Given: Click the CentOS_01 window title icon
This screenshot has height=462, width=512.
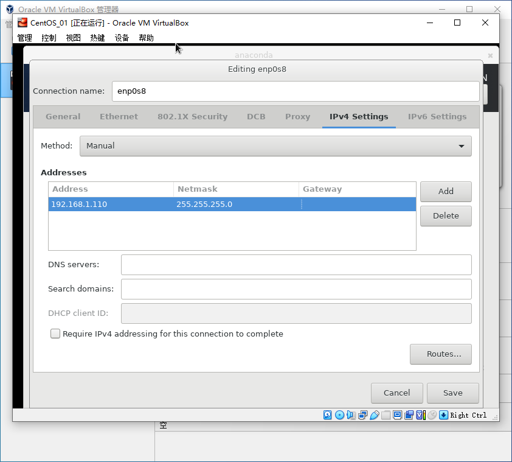Looking at the screenshot, I should (22, 23).
